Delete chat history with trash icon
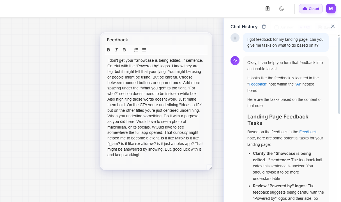The width and height of the screenshot is (341, 202). 264,27
